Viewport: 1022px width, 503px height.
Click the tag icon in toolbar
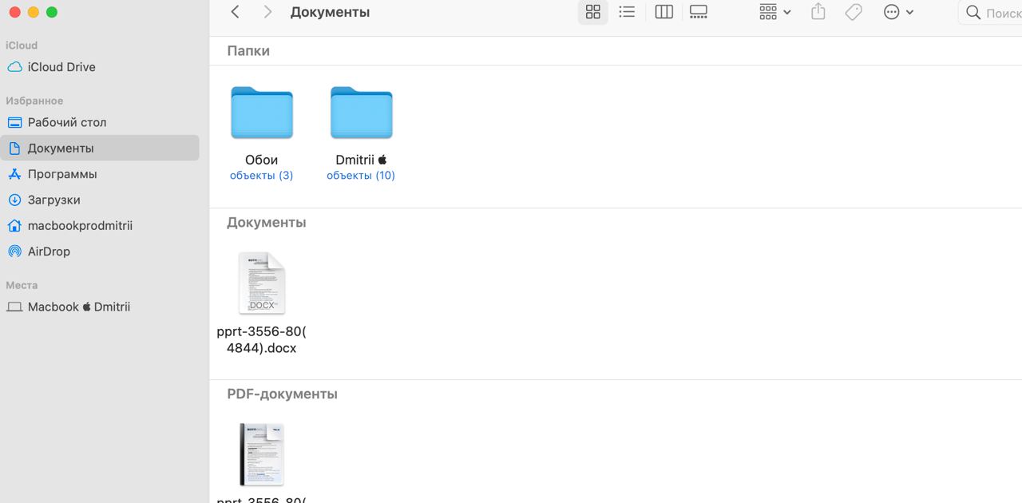click(x=854, y=12)
